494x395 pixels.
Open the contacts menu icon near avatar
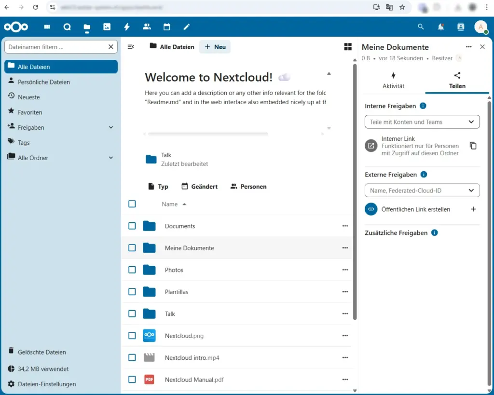(x=461, y=27)
